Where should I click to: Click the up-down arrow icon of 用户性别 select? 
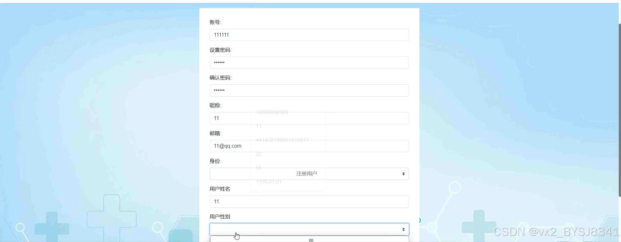tap(403, 229)
